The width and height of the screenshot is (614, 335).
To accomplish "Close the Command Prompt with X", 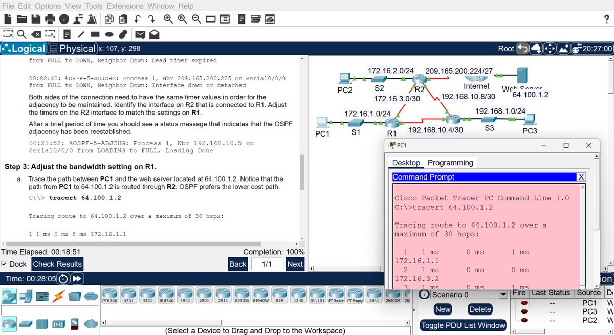I will pos(581,177).
